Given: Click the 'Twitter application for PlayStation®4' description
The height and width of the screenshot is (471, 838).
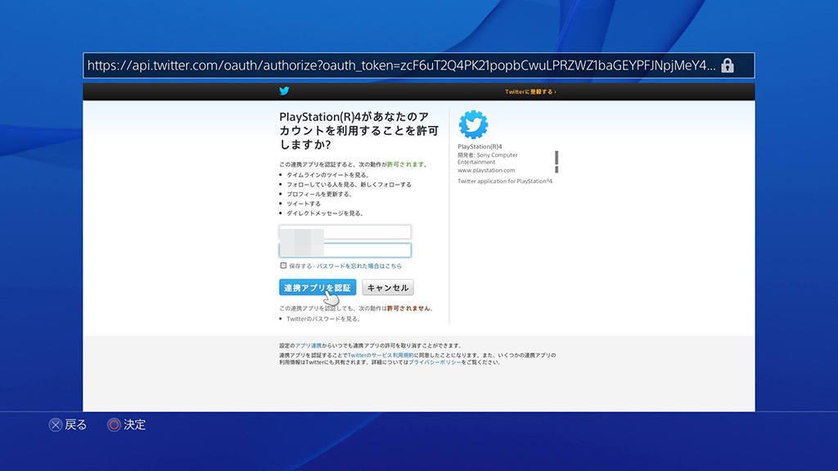Looking at the screenshot, I should click(505, 181).
